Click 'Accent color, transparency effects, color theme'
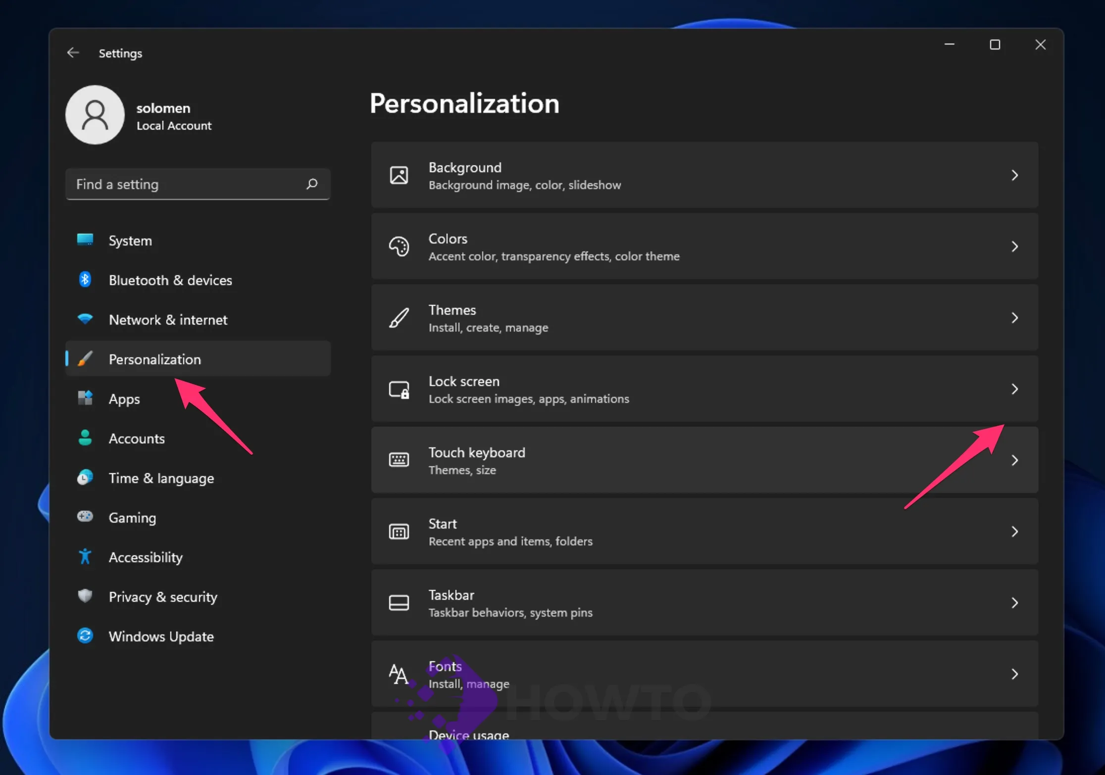This screenshot has width=1105, height=775. (554, 256)
